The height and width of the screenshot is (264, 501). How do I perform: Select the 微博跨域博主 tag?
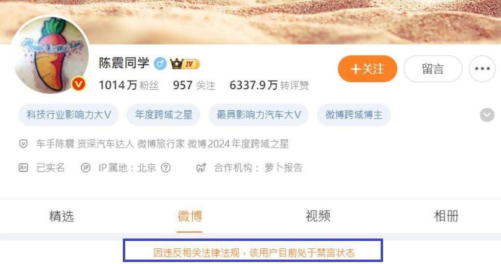pos(354,115)
